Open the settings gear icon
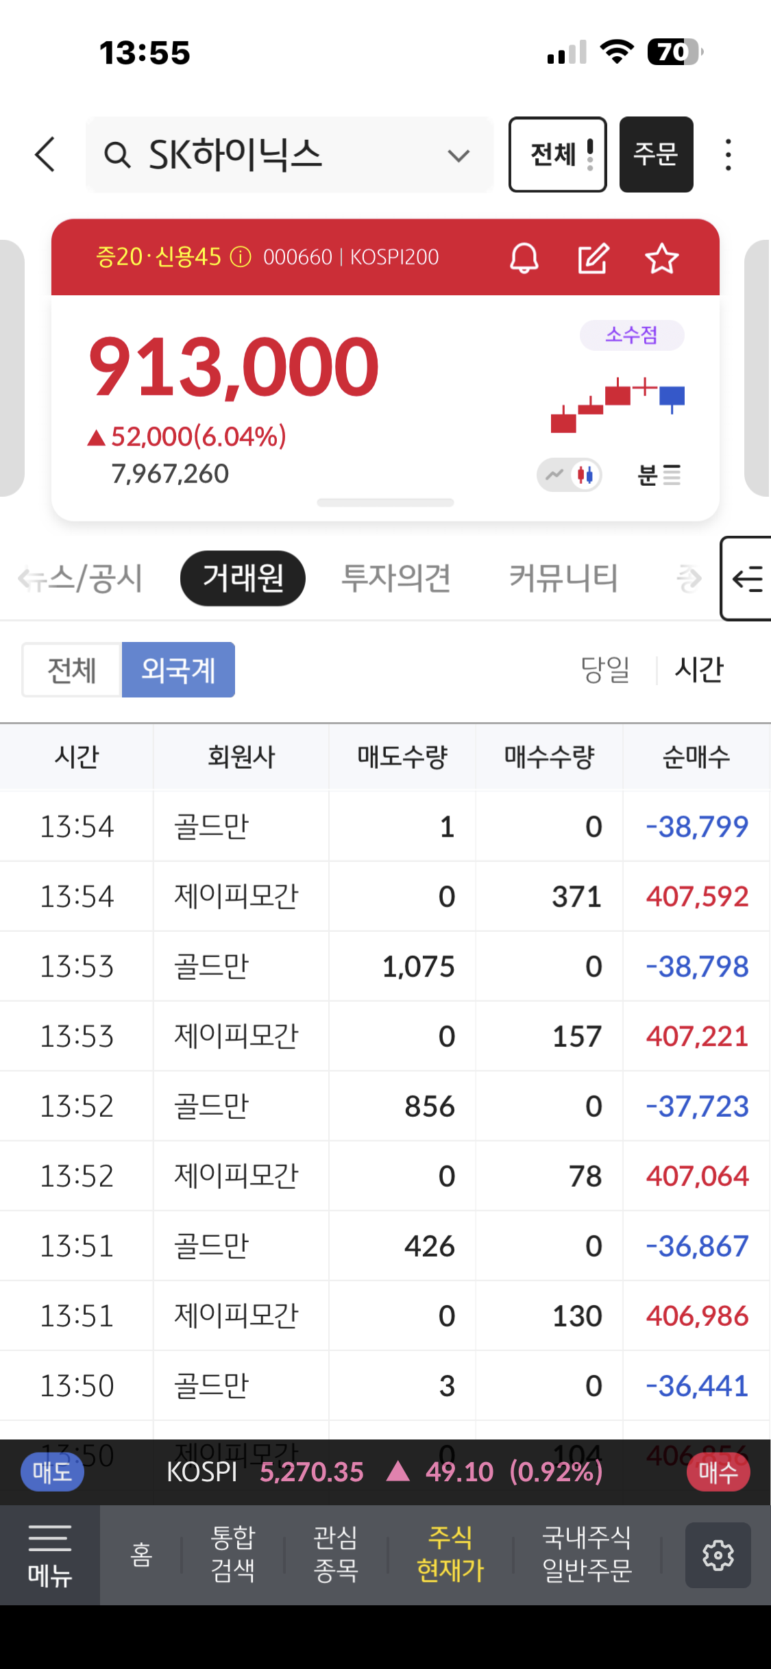Image resolution: width=771 pixels, height=1669 pixels. pyautogui.click(x=718, y=1555)
